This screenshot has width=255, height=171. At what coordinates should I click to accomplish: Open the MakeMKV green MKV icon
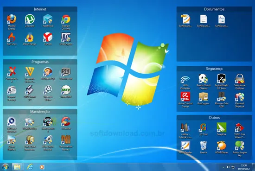pos(66,90)
